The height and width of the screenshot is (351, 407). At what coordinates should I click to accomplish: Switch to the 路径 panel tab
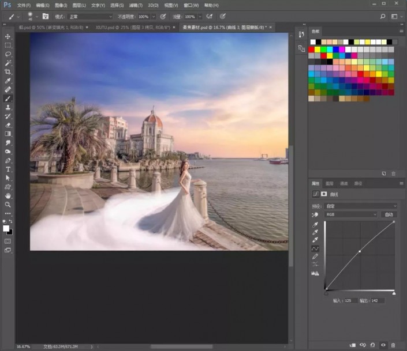pyautogui.click(x=358, y=183)
